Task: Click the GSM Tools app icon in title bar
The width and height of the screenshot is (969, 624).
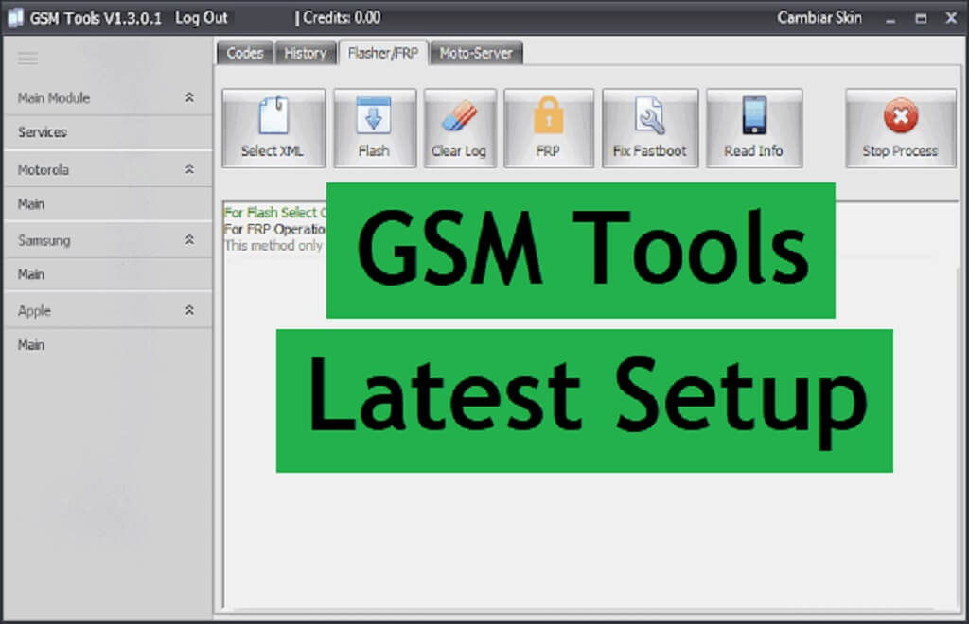Action: 15,18
